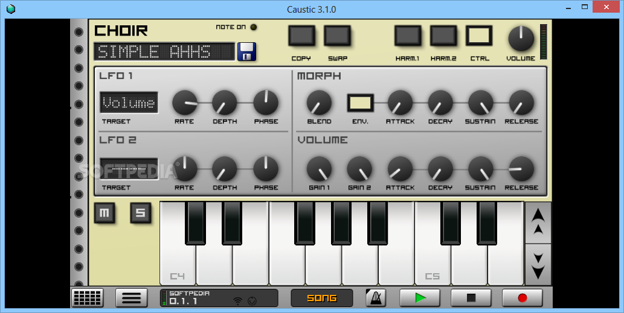Click the Volume GAIN 1 knob

coord(319,168)
